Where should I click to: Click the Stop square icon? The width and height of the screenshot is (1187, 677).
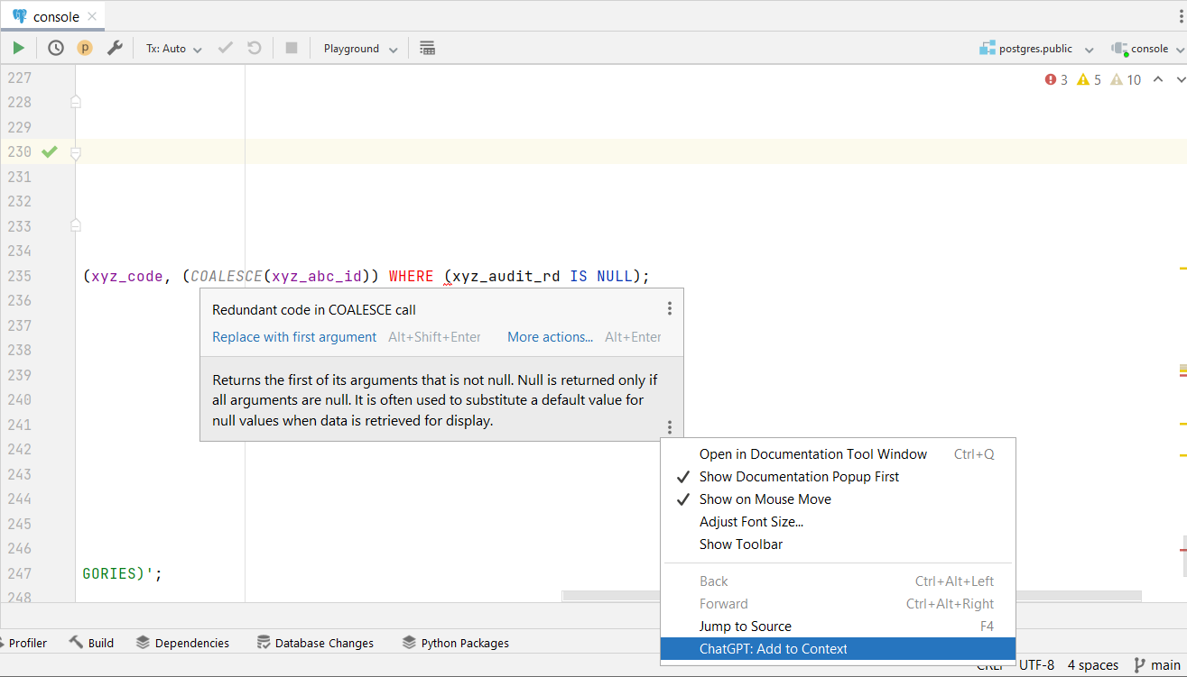click(292, 48)
